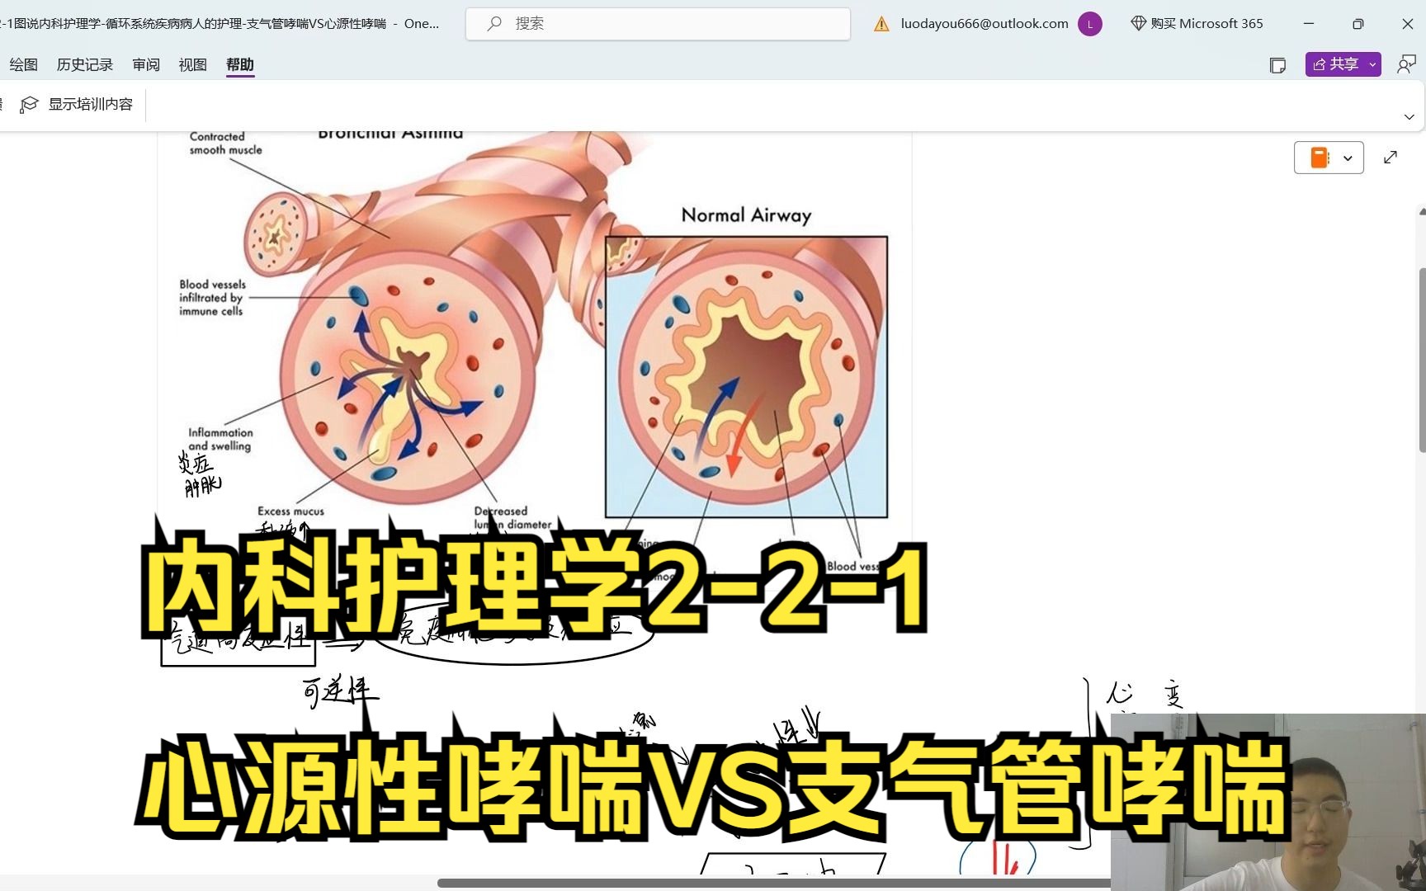This screenshot has width=1426, height=891.
Task: Open account luodayou666@outlook.com
Action: coord(985,24)
